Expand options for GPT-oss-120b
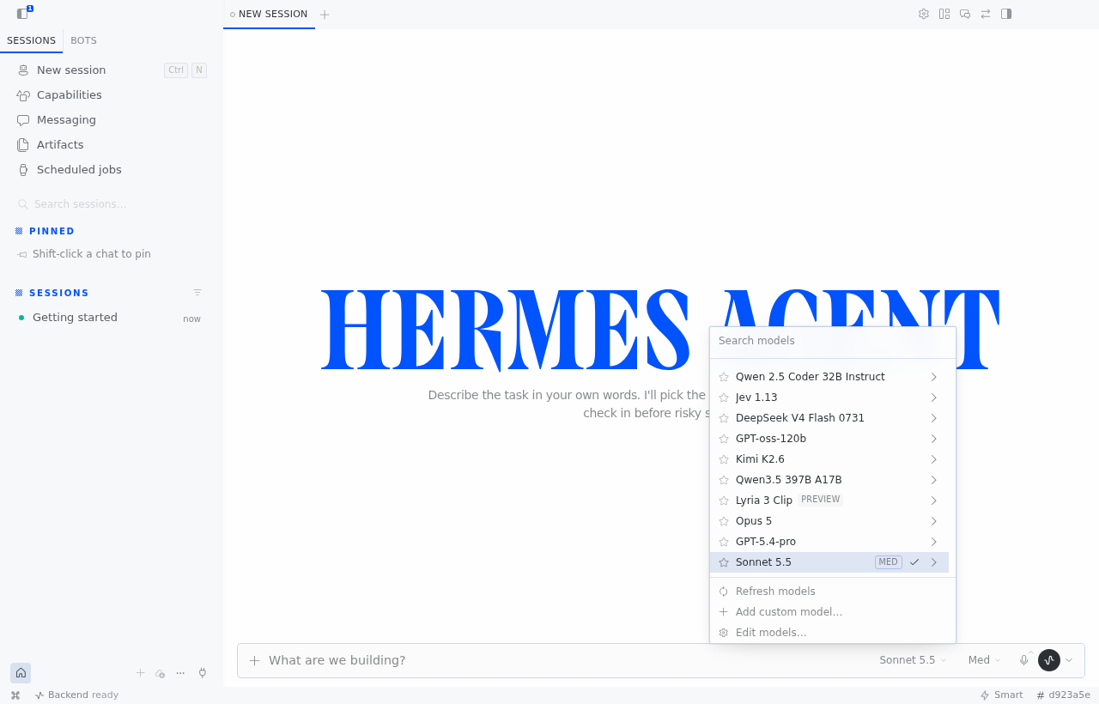Screen dimensions: 1099x704 tap(934, 439)
